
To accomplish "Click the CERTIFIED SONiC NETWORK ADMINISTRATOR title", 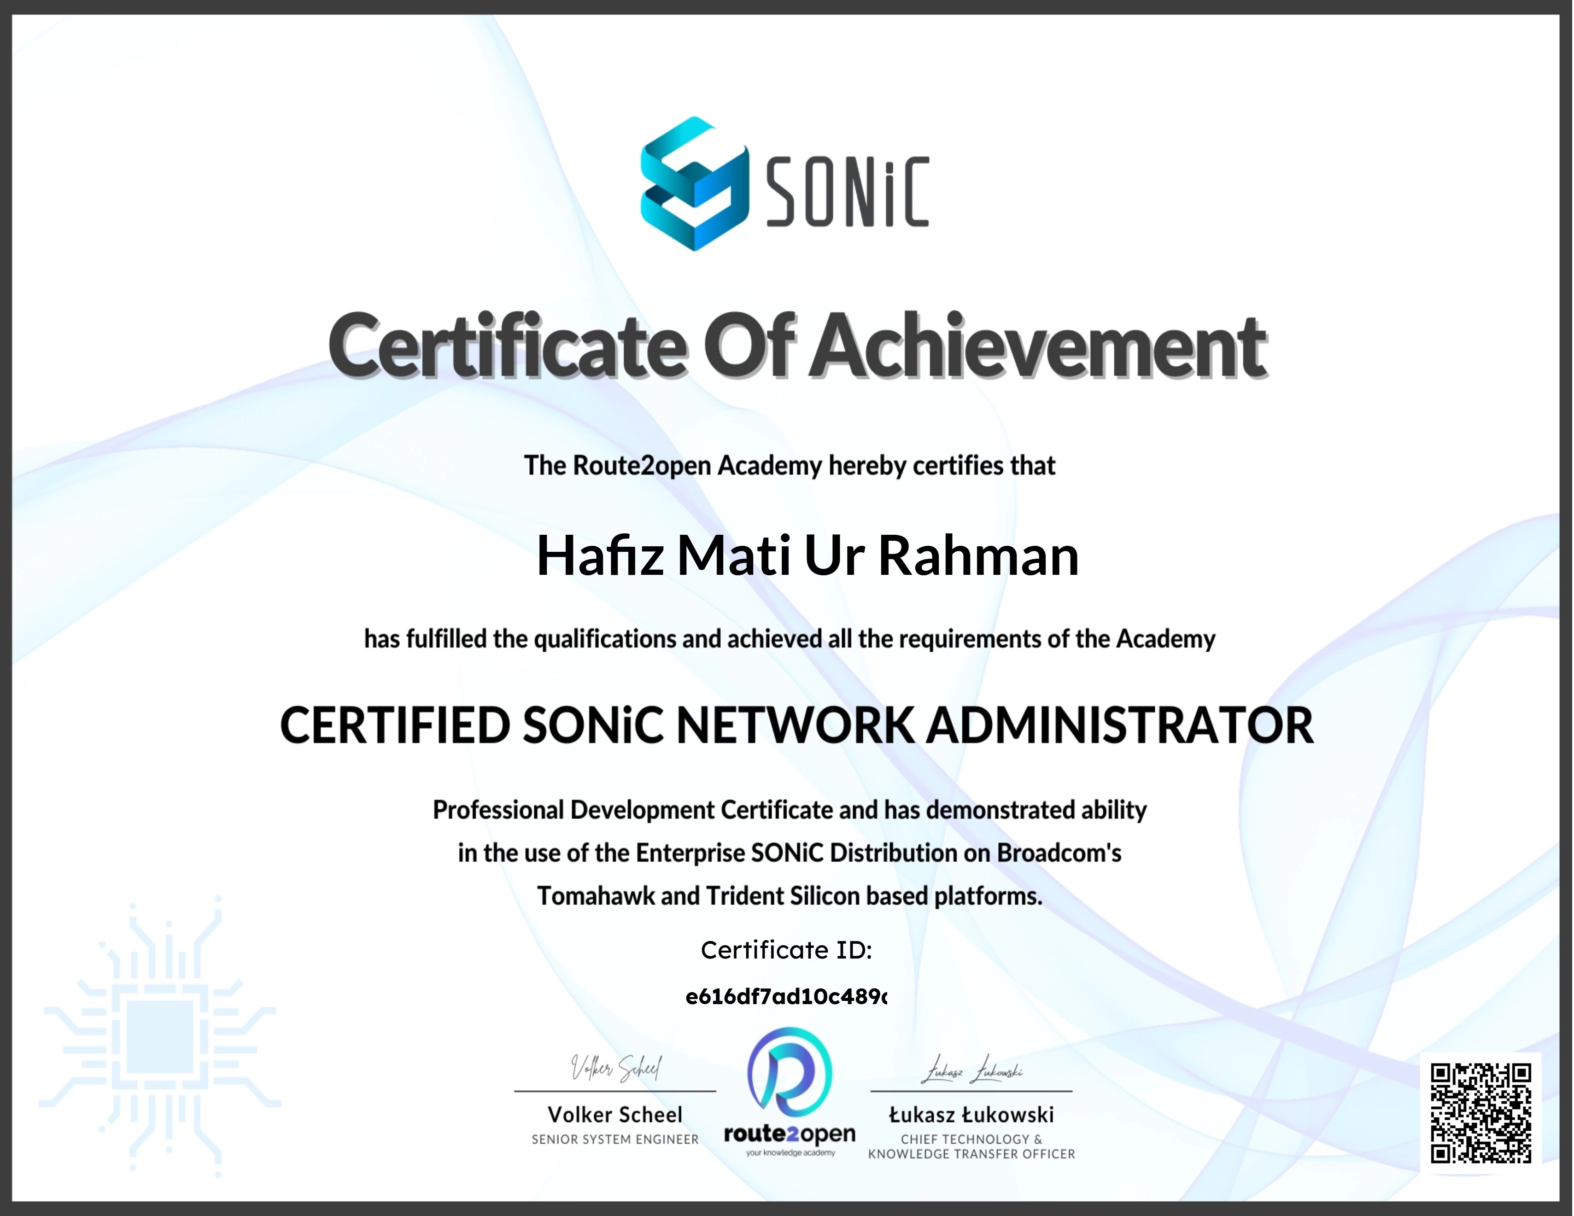I will [796, 725].
